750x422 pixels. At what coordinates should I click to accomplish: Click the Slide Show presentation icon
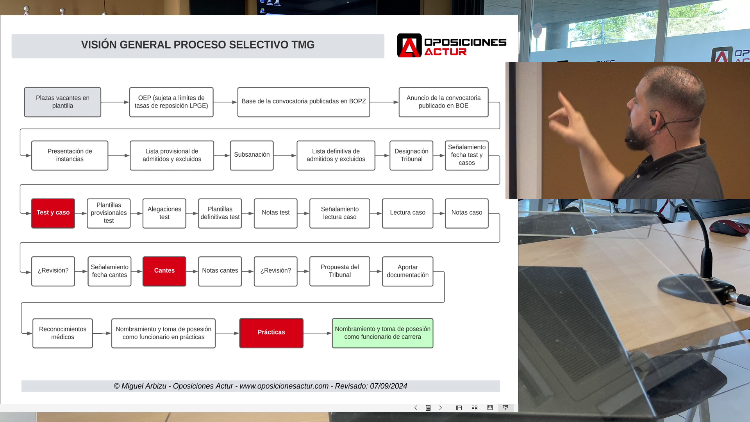(x=505, y=408)
